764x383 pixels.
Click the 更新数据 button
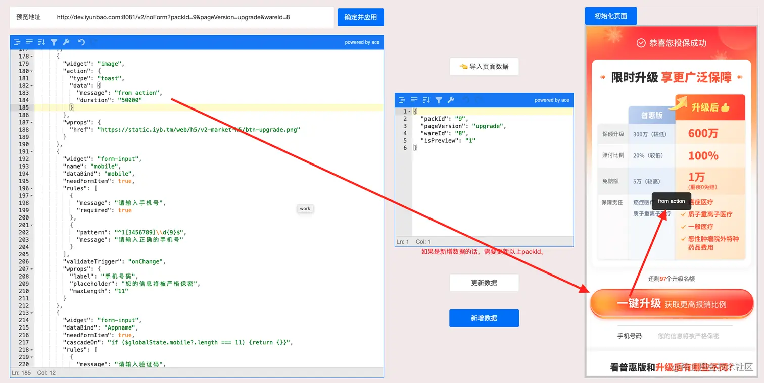click(484, 283)
